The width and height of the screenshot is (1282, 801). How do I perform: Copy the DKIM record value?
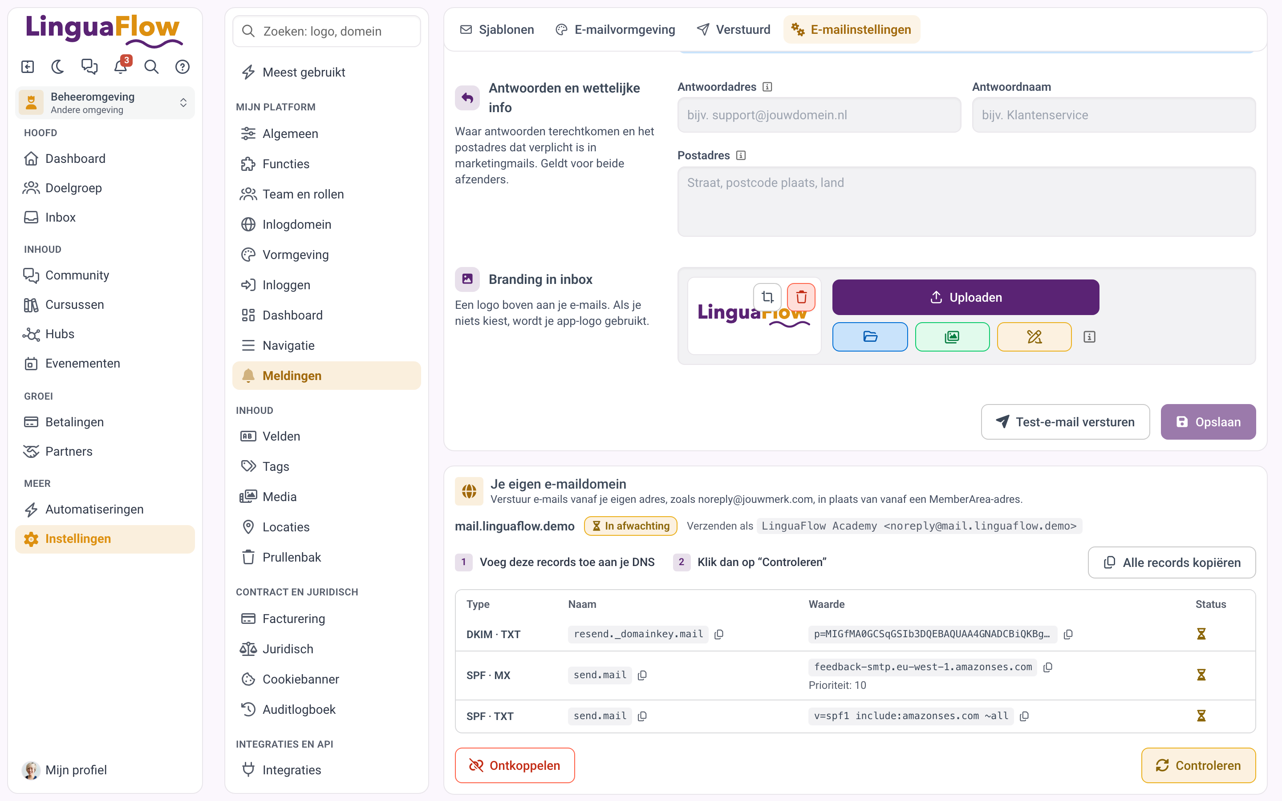click(1068, 634)
